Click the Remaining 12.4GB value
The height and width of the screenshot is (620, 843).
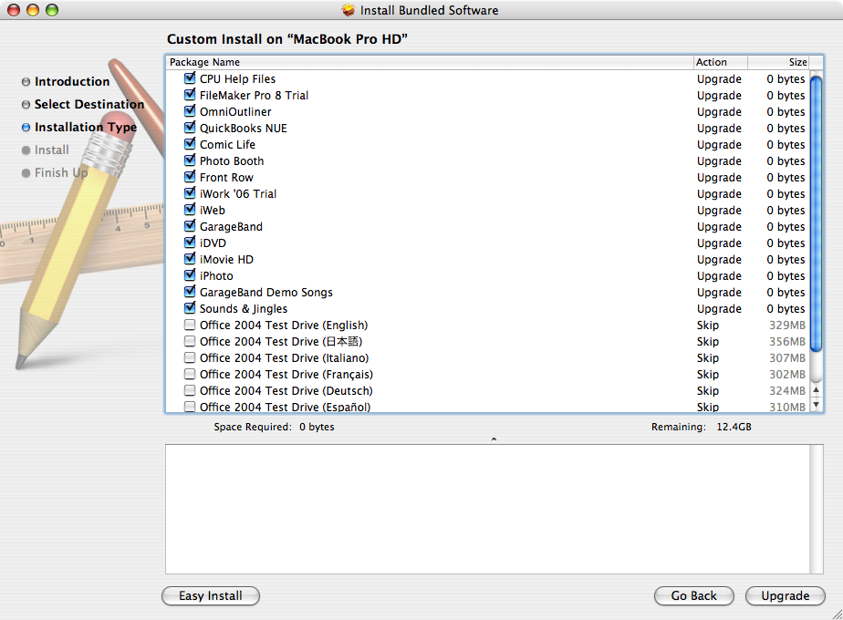pyautogui.click(x=734, y=427)
